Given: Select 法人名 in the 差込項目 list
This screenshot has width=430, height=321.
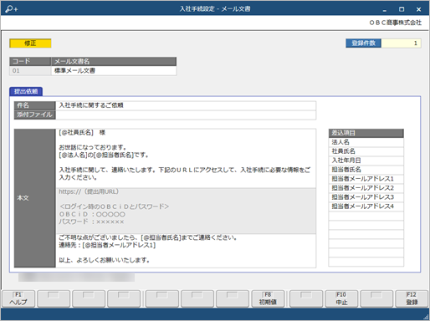Looking at the screenshot, I should [366, 142].
